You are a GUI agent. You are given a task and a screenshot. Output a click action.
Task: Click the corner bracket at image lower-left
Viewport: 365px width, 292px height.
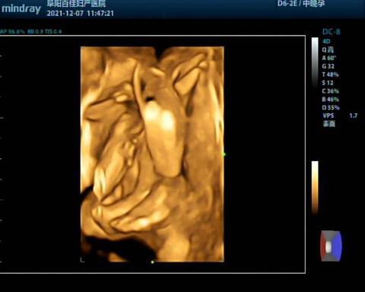pyautogui.click(x=83, y=259)
